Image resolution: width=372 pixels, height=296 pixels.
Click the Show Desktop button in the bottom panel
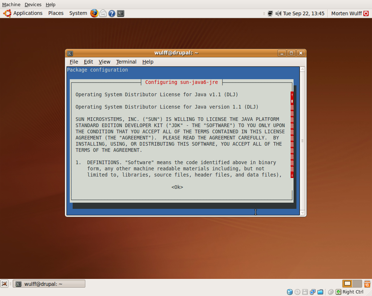(x=4, y=284)
